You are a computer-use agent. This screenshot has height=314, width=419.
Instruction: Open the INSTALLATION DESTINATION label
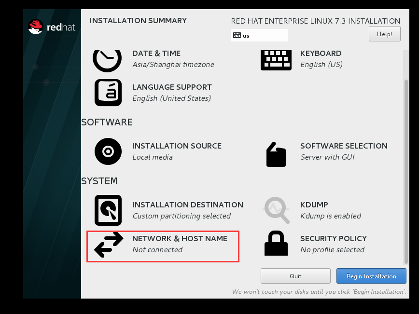pos(188,205)
